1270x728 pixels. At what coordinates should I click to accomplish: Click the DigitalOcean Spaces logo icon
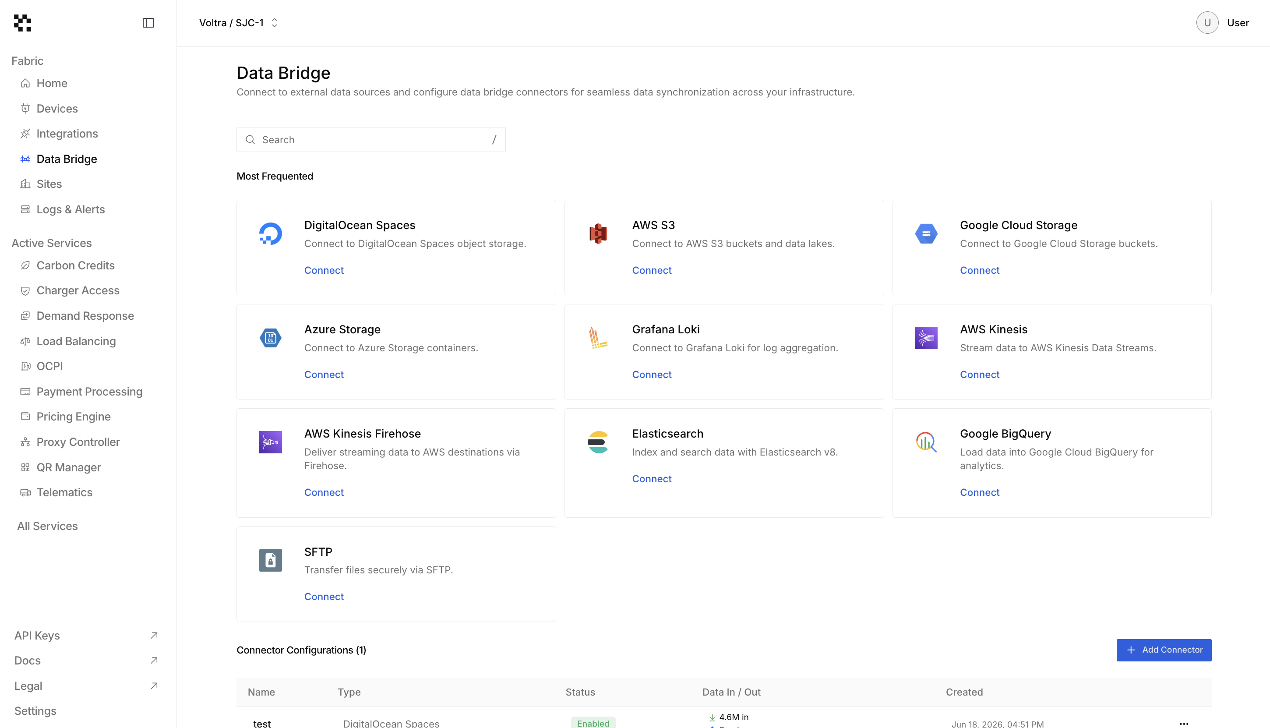pos(270,233)
